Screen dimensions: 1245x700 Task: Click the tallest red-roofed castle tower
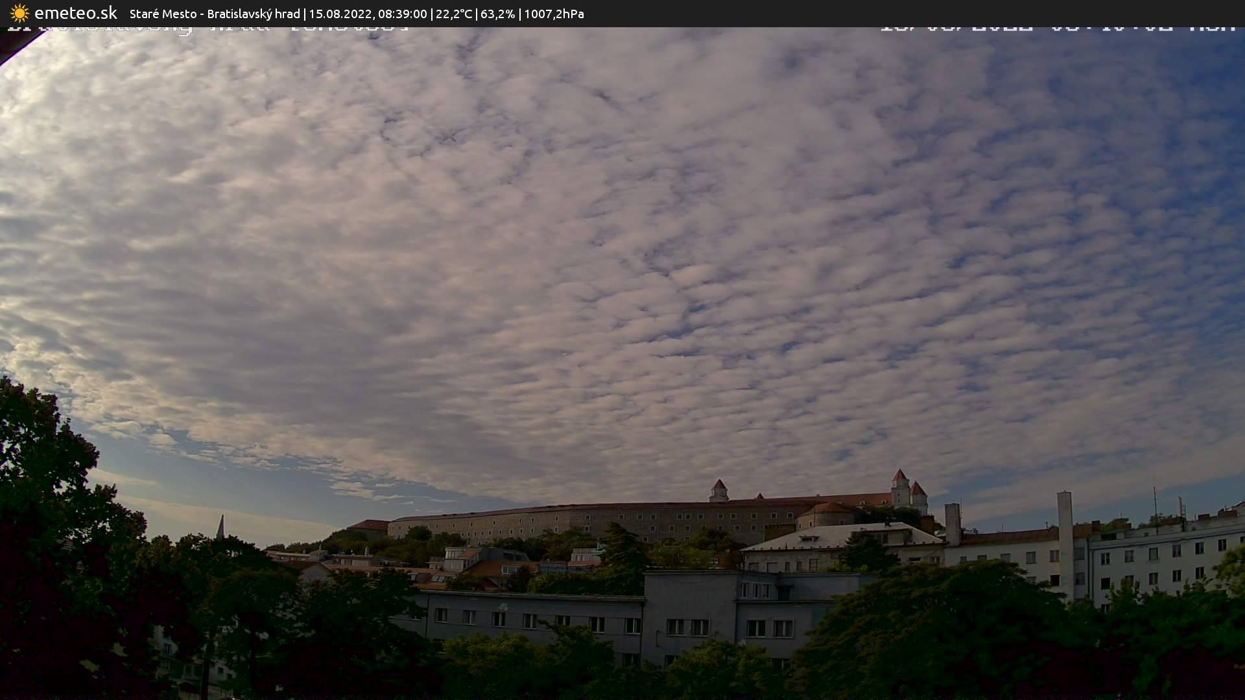click(x=899, y=486)
